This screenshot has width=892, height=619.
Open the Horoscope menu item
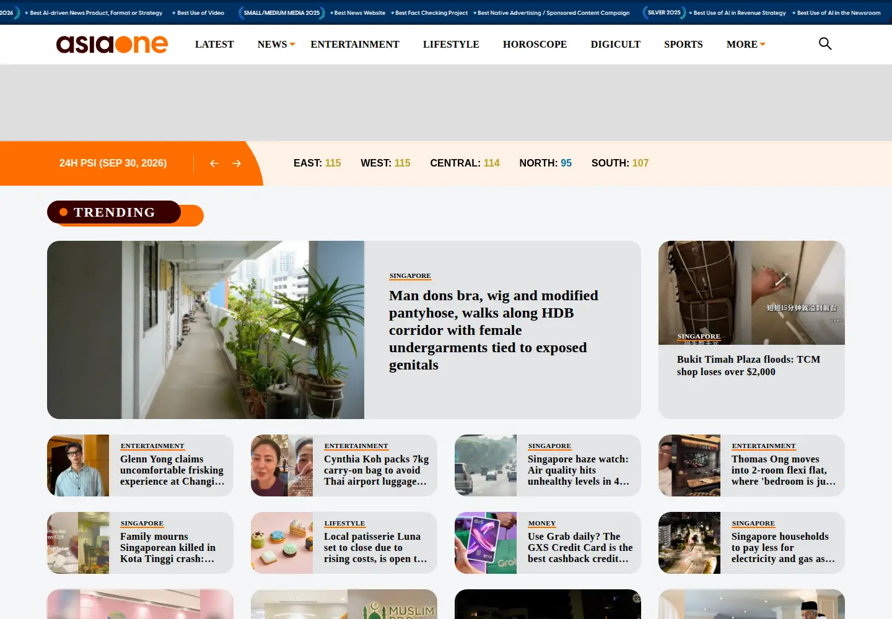[535, 45]
